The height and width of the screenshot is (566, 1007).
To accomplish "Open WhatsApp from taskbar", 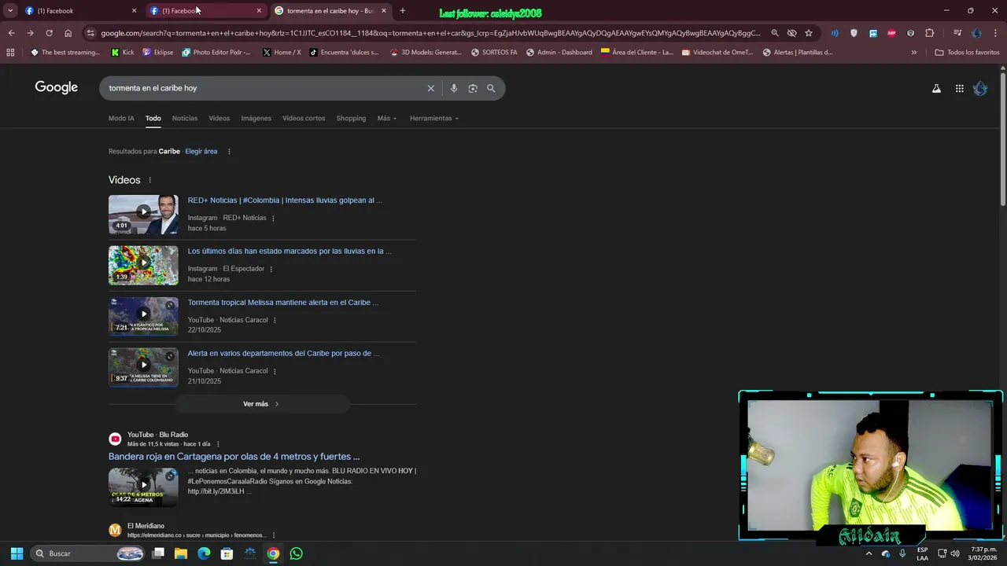I will pos(296,553).
